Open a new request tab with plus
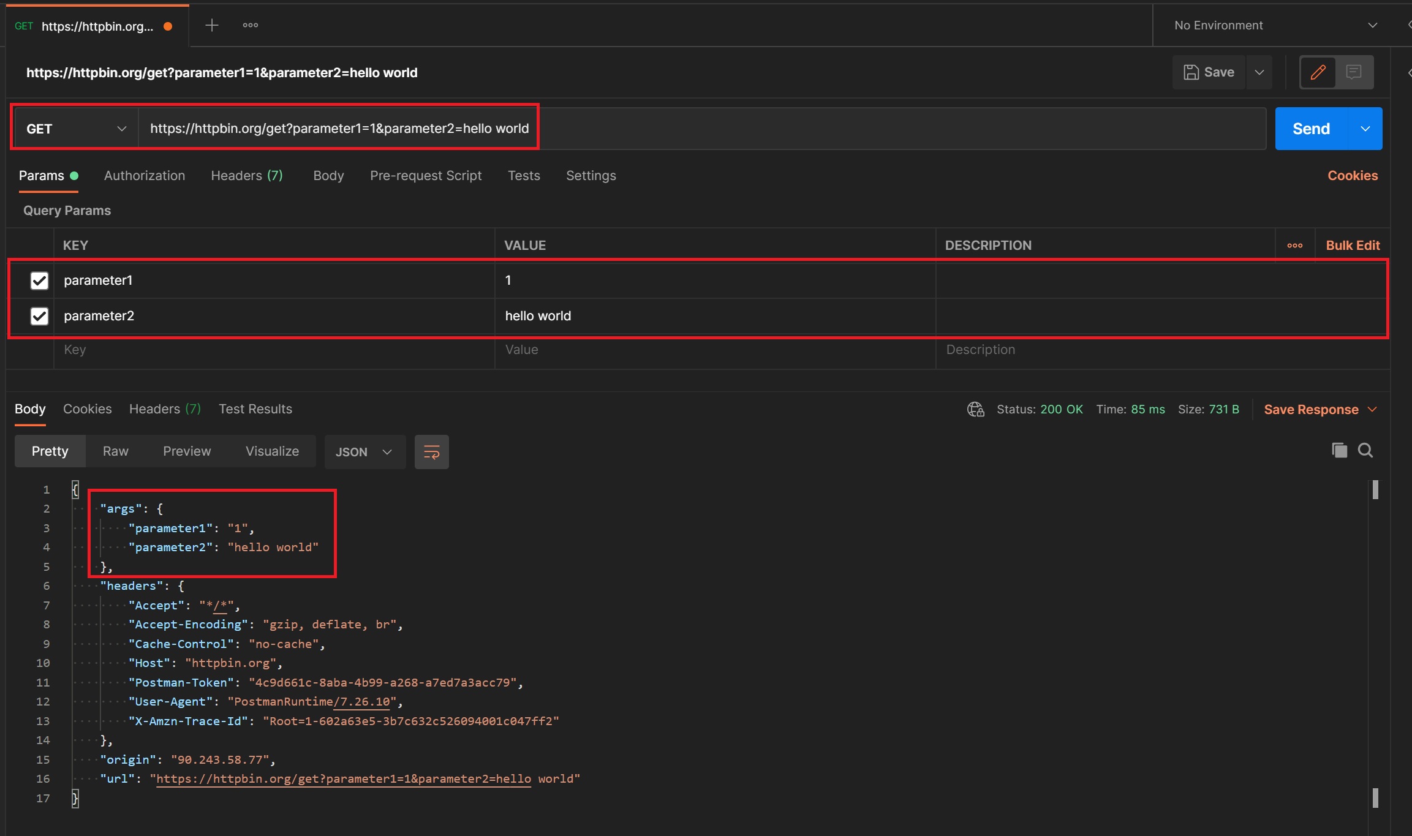 point(211,25)
